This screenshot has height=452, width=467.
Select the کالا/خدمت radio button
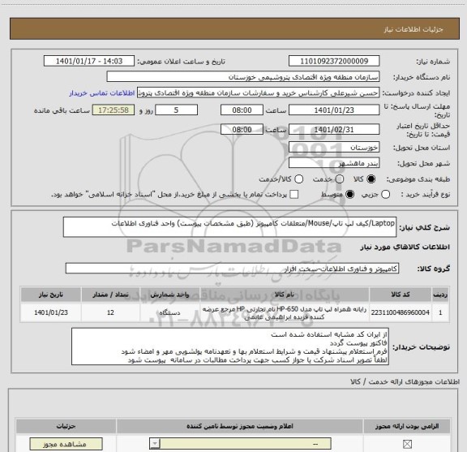click(298, 179)
